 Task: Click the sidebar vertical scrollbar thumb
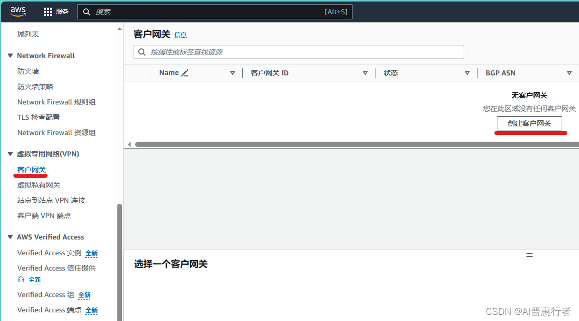point(120,262)
